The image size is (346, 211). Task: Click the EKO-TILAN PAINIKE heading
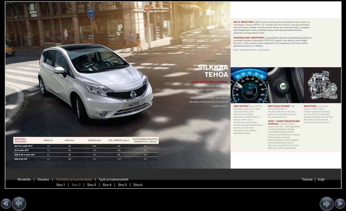(279, 106)
